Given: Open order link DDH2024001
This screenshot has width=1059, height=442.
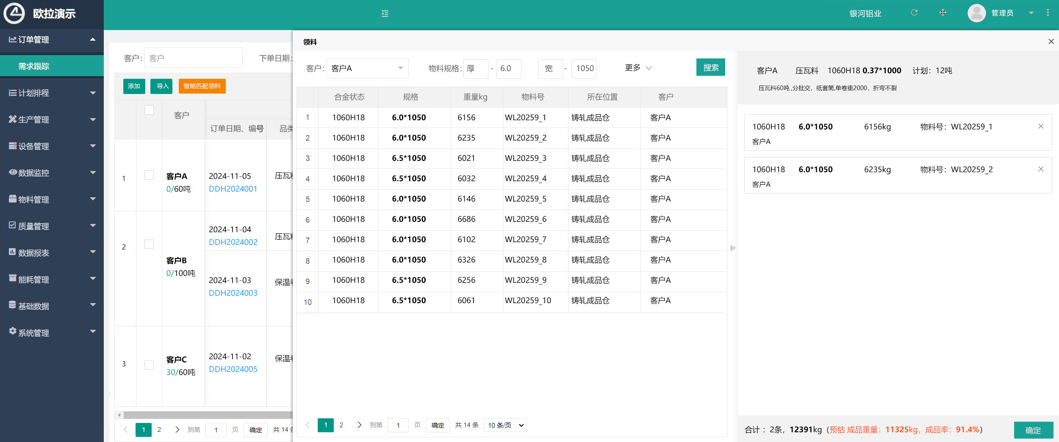Looking at the screenshot, I should (233, 189).
